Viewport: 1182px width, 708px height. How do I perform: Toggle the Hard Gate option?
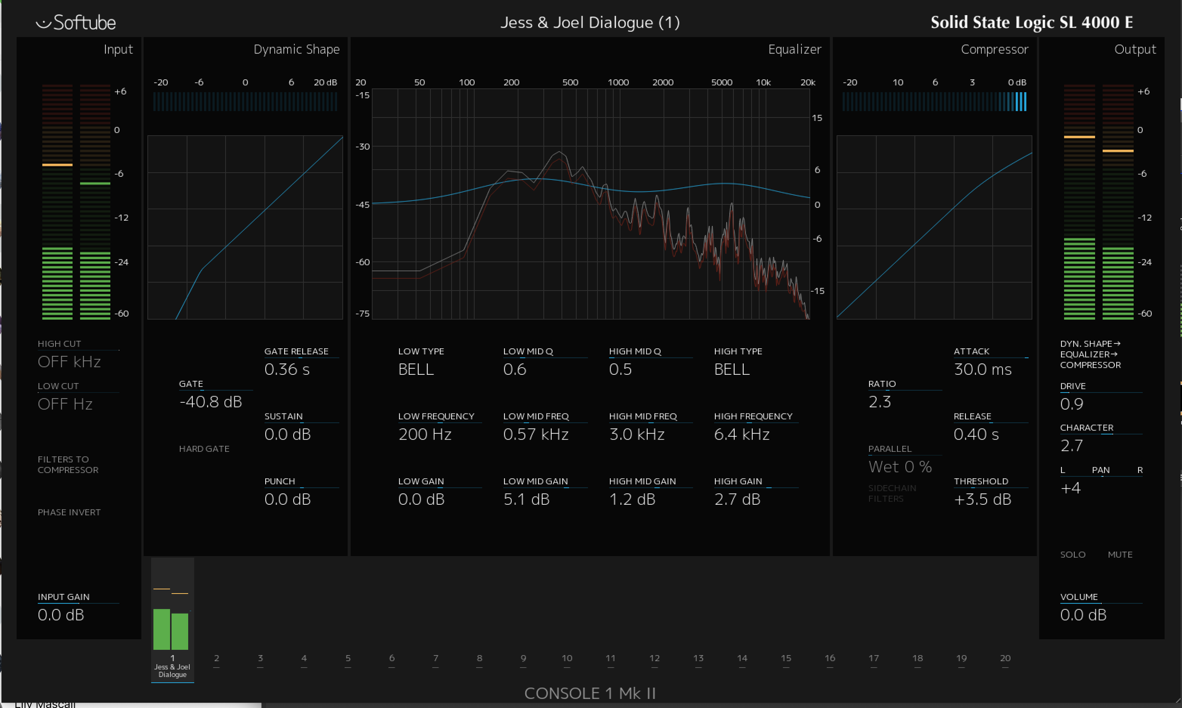(204, 449)
